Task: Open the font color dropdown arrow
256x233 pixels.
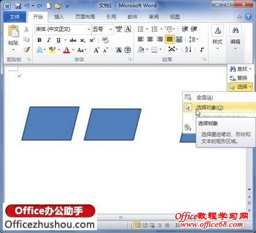Action: pyautogui.click(x=73, y=50)
